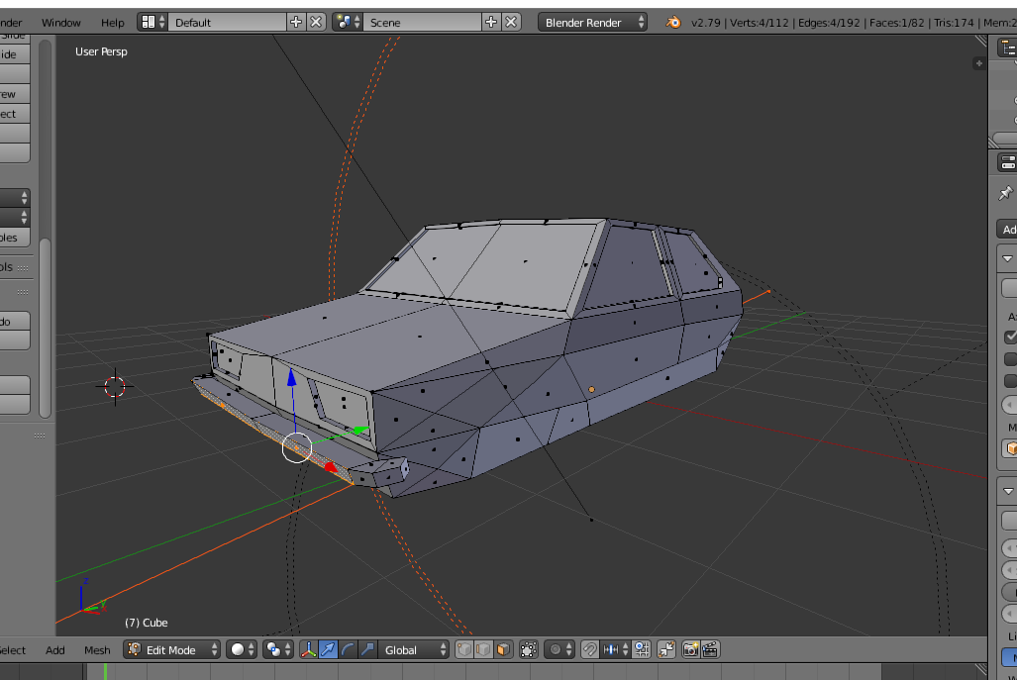The height and width of the screenshot is (680, 1017).
Task: Switch to vertex select mode
Action: point(463,649)
